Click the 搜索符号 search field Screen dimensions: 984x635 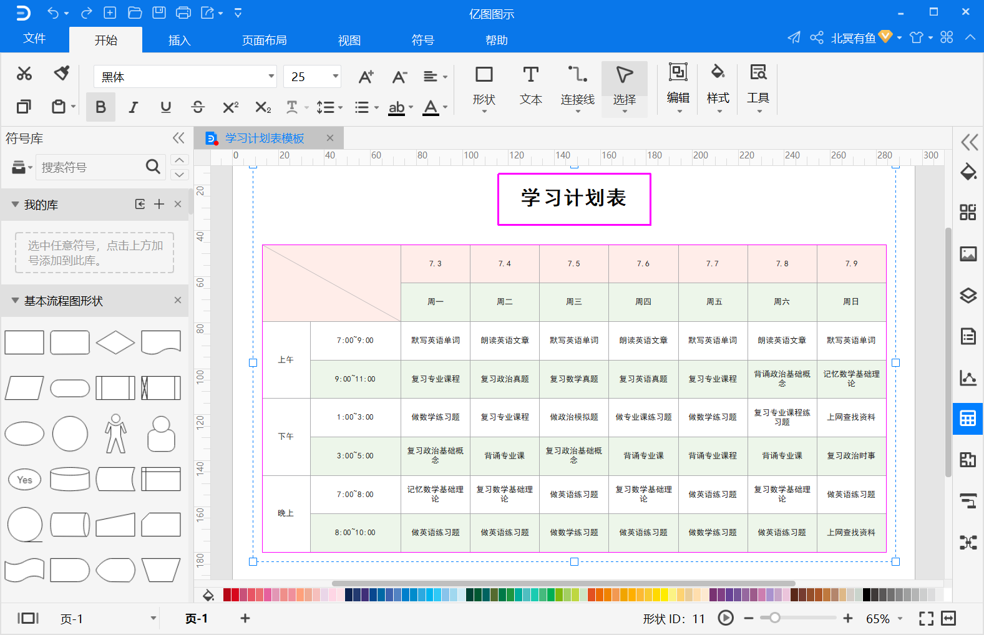(x=90, y=167)
